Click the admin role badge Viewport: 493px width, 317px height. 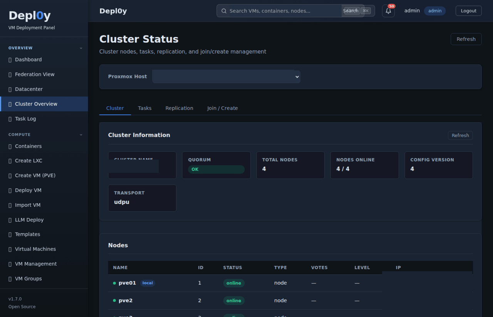coord(435,11)
